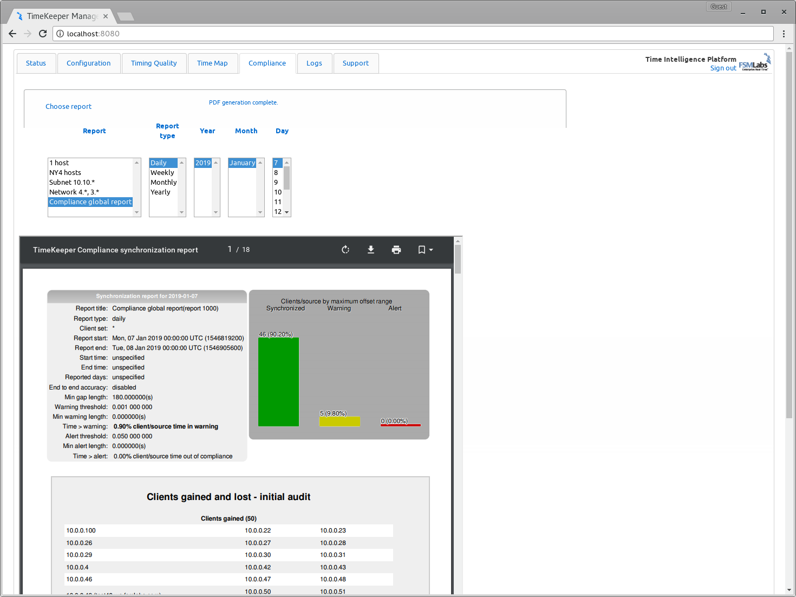Click Year list scroll down arrow
The height and width of the screenshot is (597, 796).
tap(216, 212)
